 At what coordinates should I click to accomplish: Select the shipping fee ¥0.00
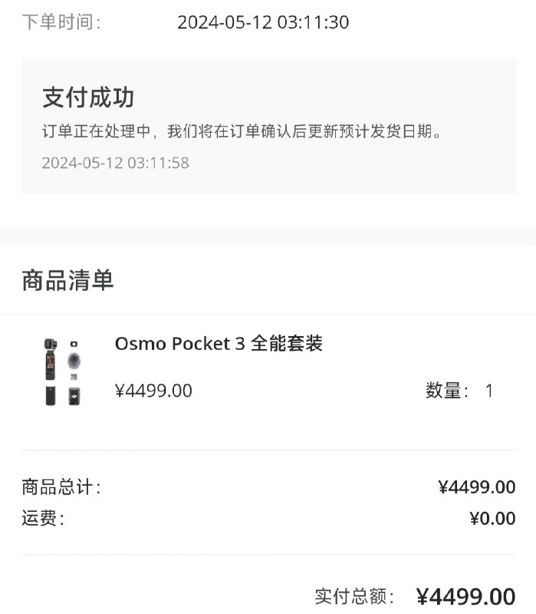[494, 518]
